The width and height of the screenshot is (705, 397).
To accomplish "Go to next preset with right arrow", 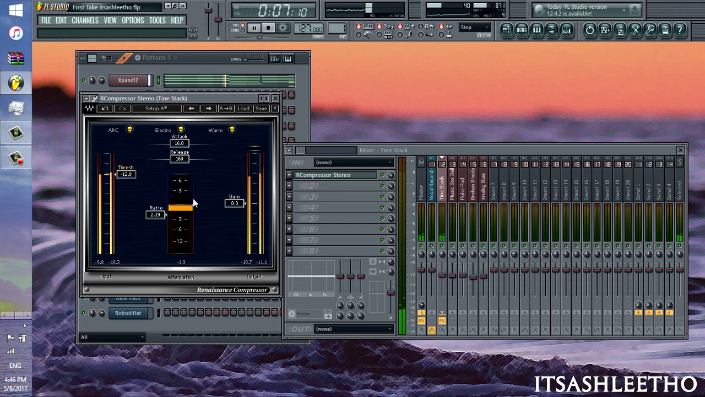I will point(208,109).
